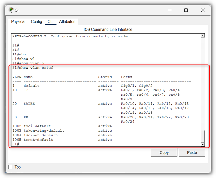Click the Copy button
Viewport: 216px width, 178px height.
(164, 152)
